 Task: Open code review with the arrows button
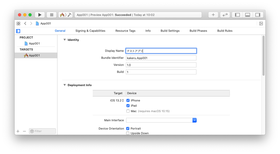pos(225,15)
